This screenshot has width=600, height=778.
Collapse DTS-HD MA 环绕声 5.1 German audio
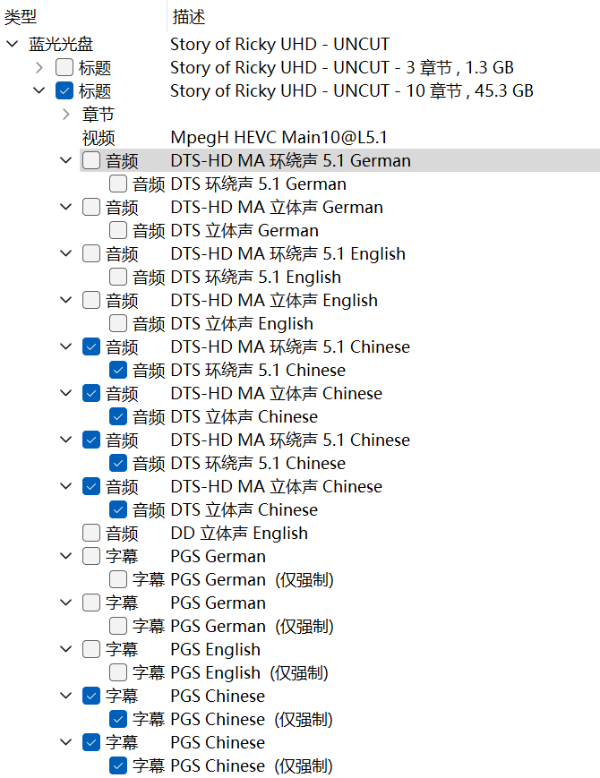click(66, 161)
